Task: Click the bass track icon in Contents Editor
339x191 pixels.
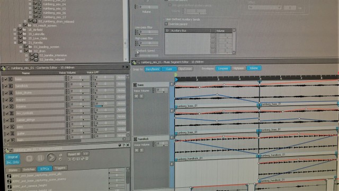Action: (11, 79)
